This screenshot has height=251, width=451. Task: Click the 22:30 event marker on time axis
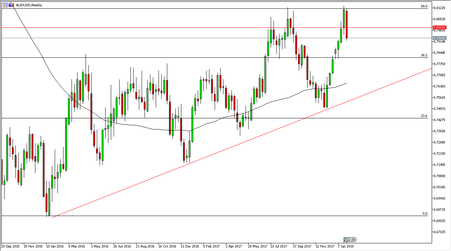[x=352, y=240]
